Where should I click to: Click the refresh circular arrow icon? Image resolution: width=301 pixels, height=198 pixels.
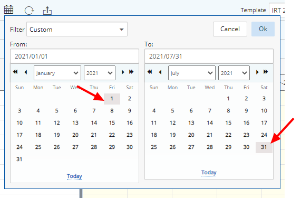29,10
